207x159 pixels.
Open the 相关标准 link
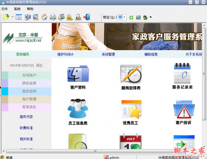pyautogui.click(x=26, y=139)
